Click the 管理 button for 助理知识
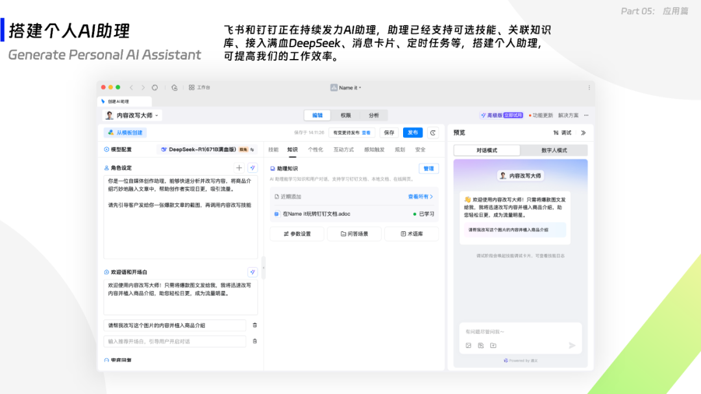 (x=428, y=168)
